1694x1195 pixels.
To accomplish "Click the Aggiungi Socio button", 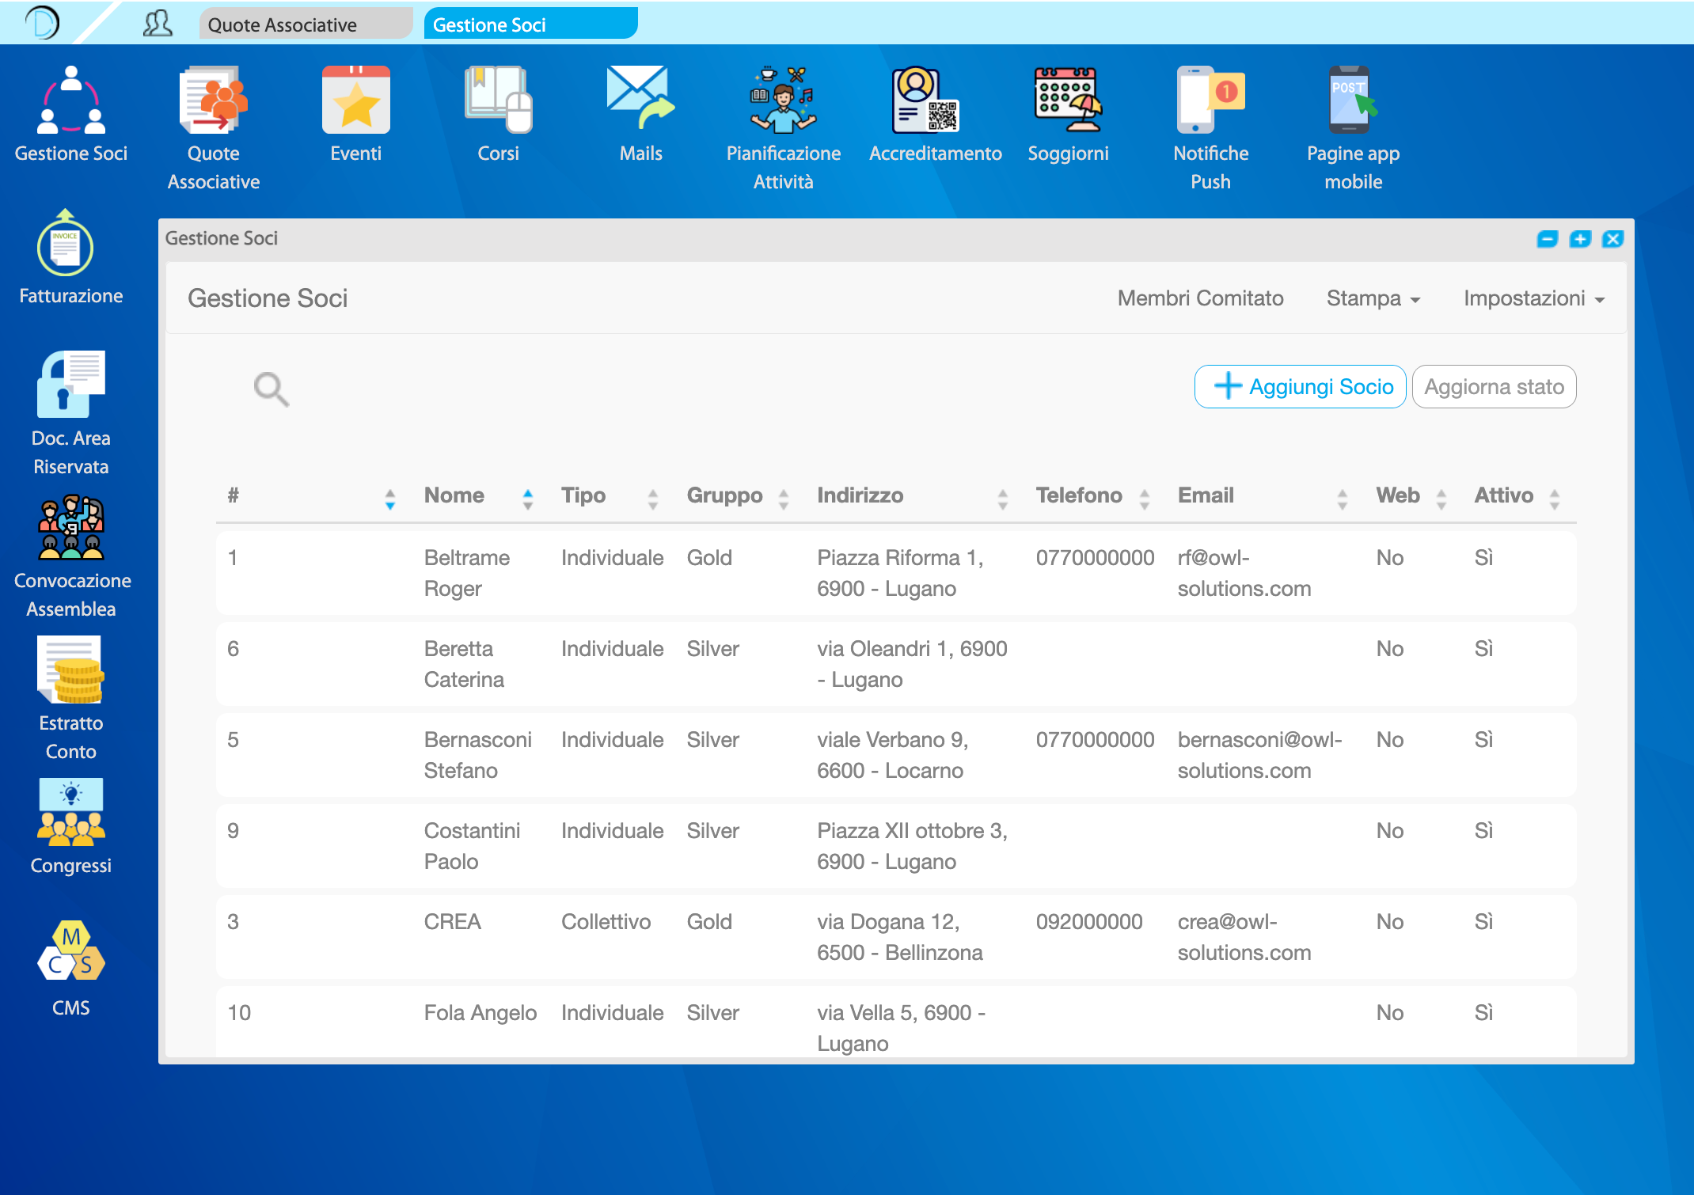I will tap(1301, 387).
